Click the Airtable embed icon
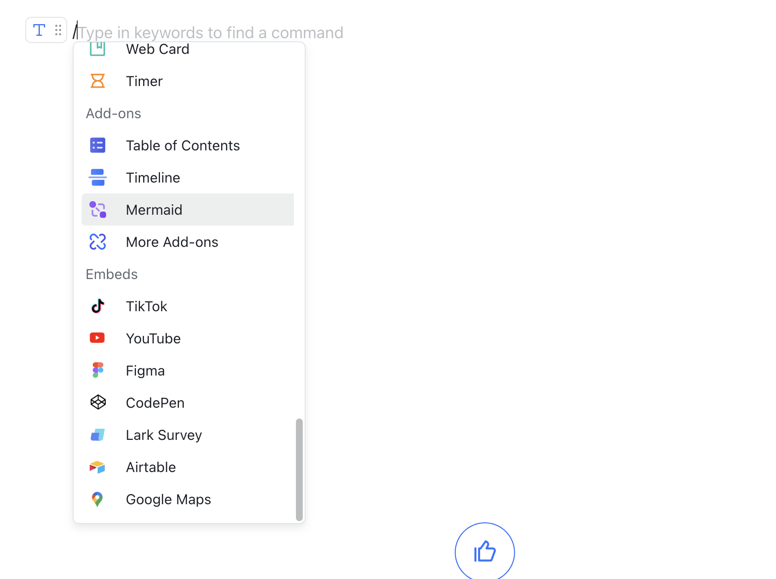 point(97,467)
